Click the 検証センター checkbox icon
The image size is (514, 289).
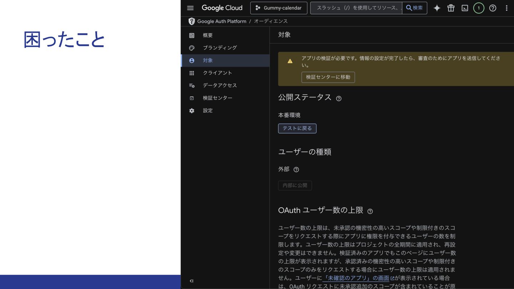[x=192, y=98]
